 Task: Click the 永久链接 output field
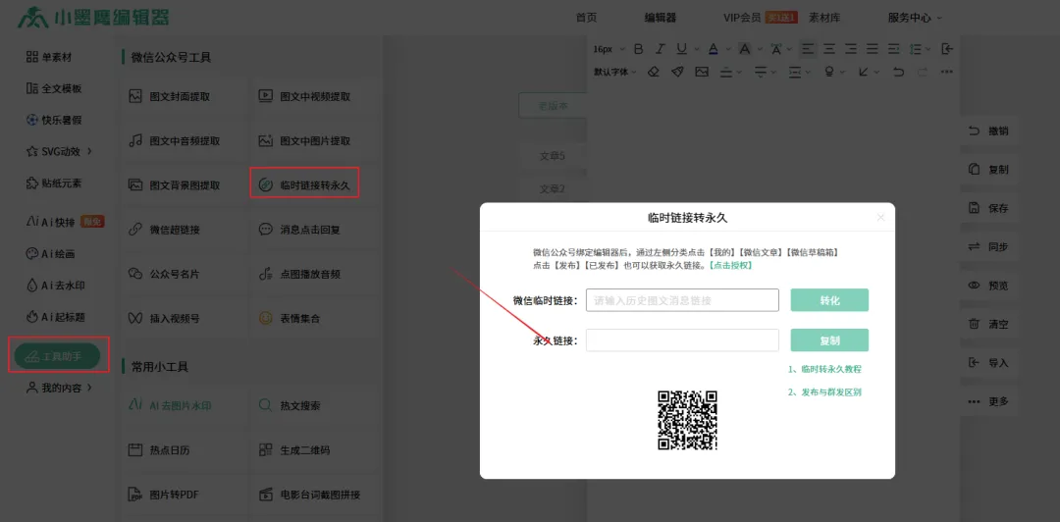click(x=682, y=340)
